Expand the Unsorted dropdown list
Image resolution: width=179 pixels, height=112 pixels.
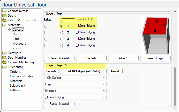point(75,91)
